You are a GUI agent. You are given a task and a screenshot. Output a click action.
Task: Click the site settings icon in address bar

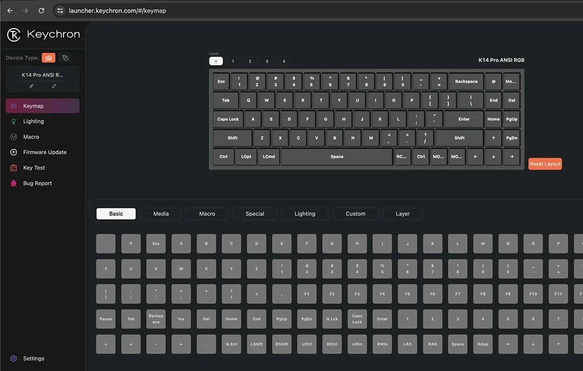point(60,10)
